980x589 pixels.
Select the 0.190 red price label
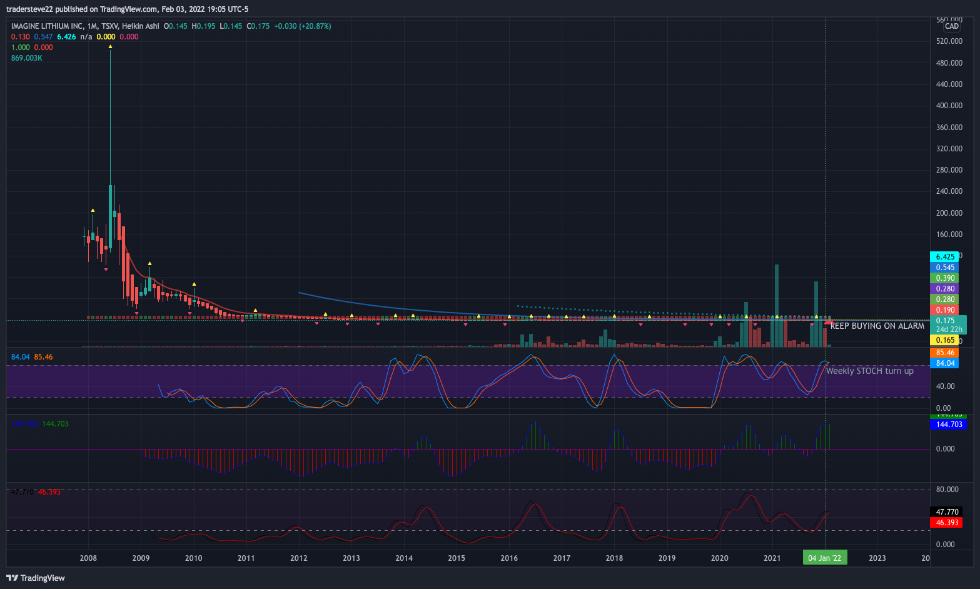click(944, 310)
